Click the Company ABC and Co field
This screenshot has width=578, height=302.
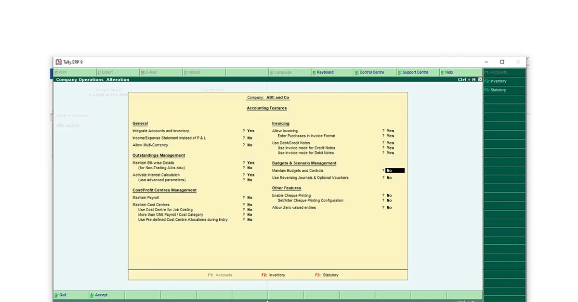[x=268, y=97]
